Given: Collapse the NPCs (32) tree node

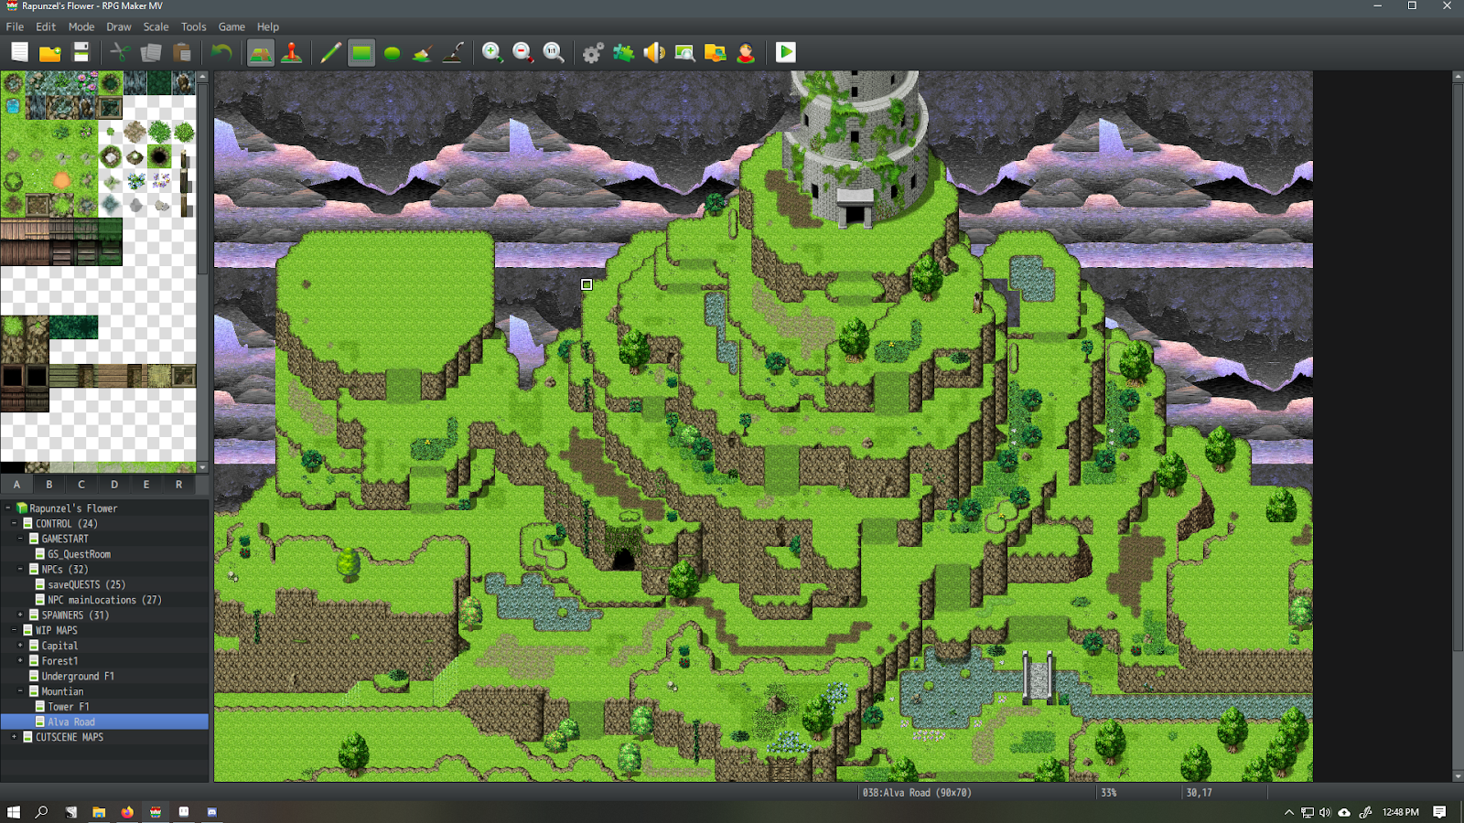Looking at the screenshot, I should 21,569.
